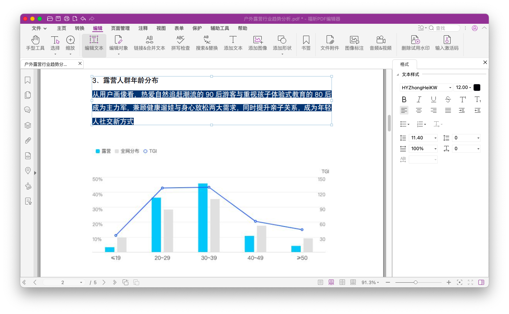Select the 手型工具 hand tool
Screen dimensions: 509x314
pyautogui.click(x=35, y=42)
